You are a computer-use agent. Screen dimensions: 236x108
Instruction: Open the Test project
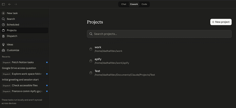point(97,71)
